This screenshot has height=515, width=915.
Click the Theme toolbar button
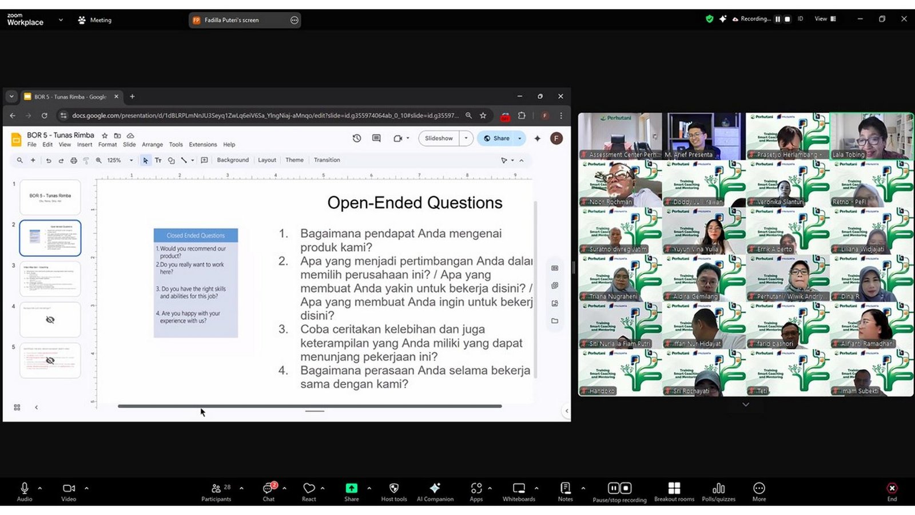295,160
